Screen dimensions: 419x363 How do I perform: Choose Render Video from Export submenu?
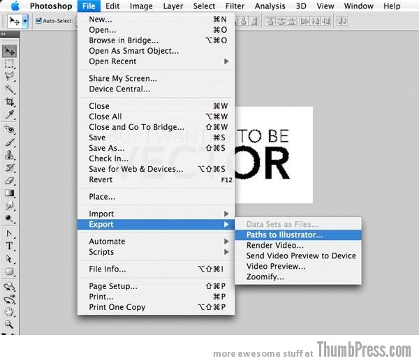[298, 245]
